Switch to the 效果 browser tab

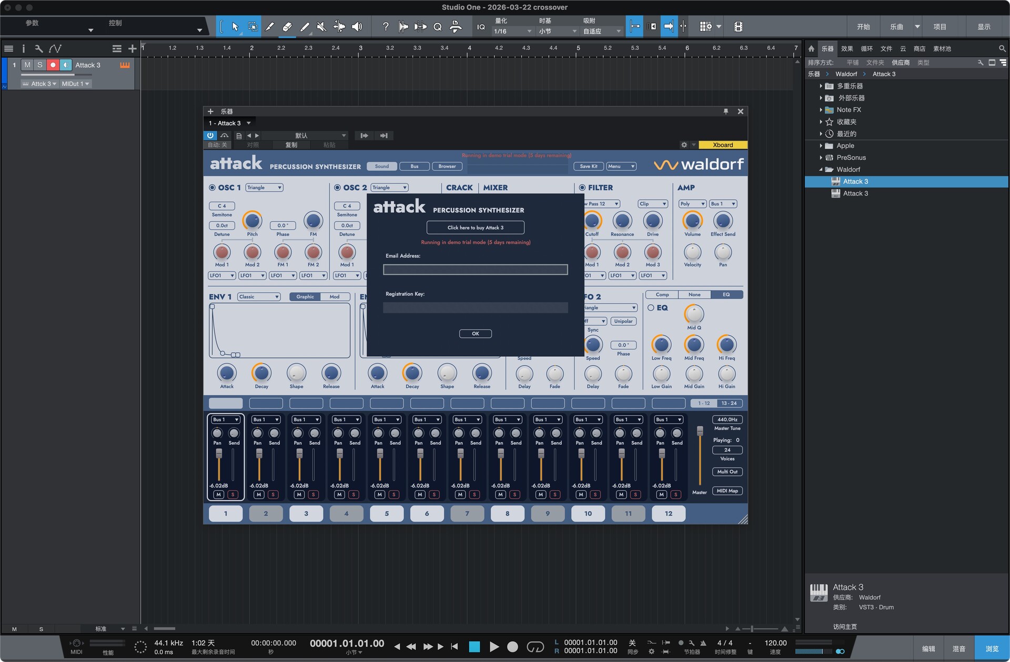click(x=847, y=49)
